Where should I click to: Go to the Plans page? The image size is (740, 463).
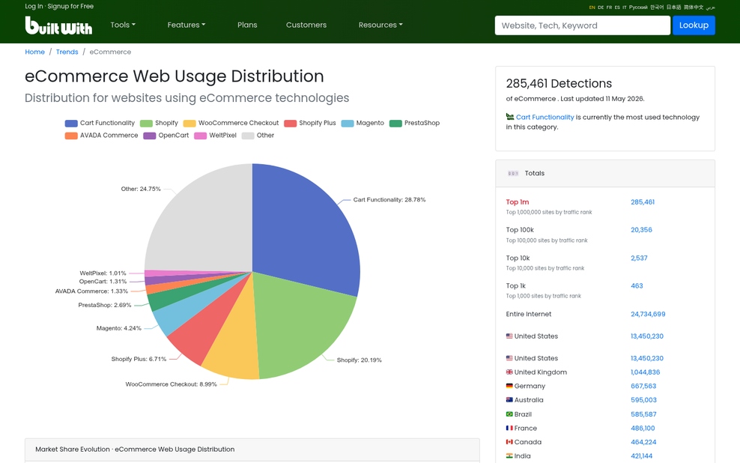[247, 25]
